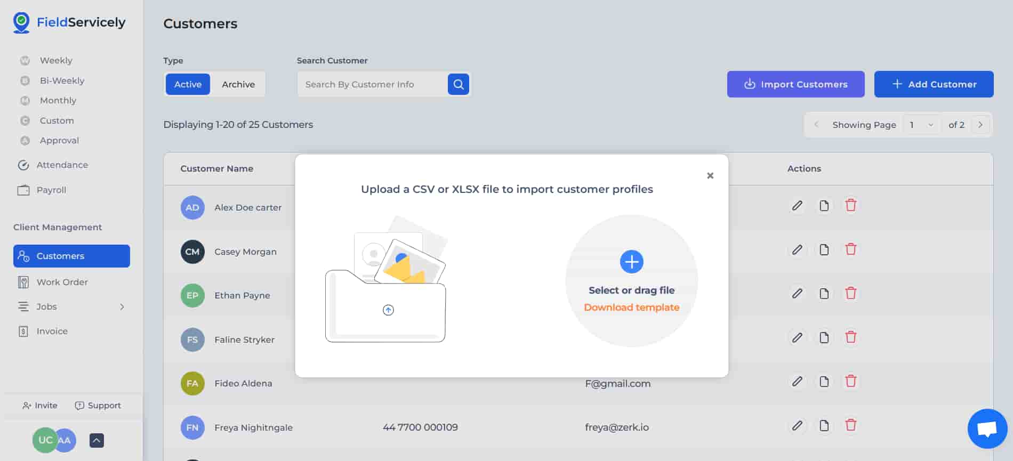
Task: Copy Alex Doe carter using document icon
Action: (x=824, y=206)
